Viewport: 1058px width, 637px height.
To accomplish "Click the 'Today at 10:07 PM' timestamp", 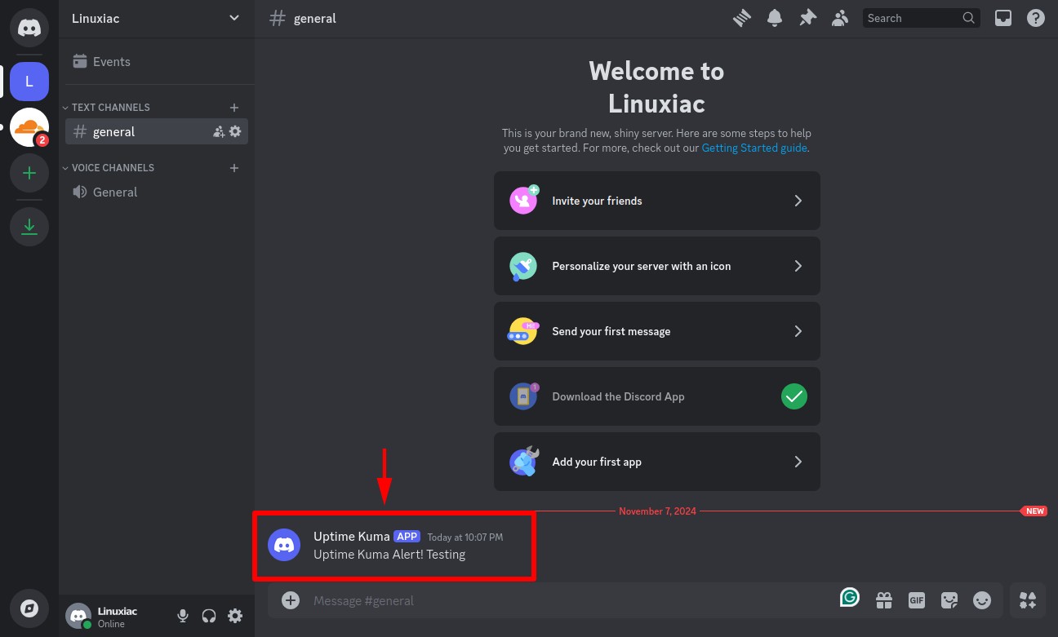I will (465, 537).
